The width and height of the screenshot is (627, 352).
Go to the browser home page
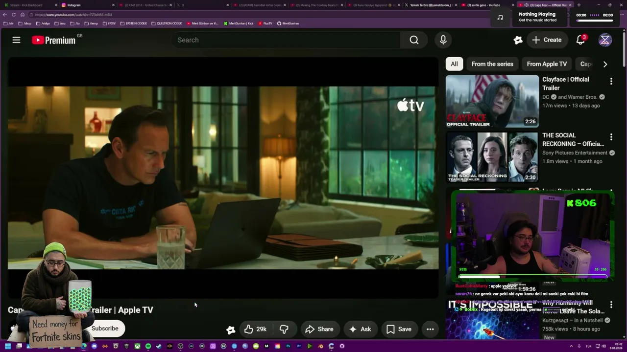click(22, 15)
